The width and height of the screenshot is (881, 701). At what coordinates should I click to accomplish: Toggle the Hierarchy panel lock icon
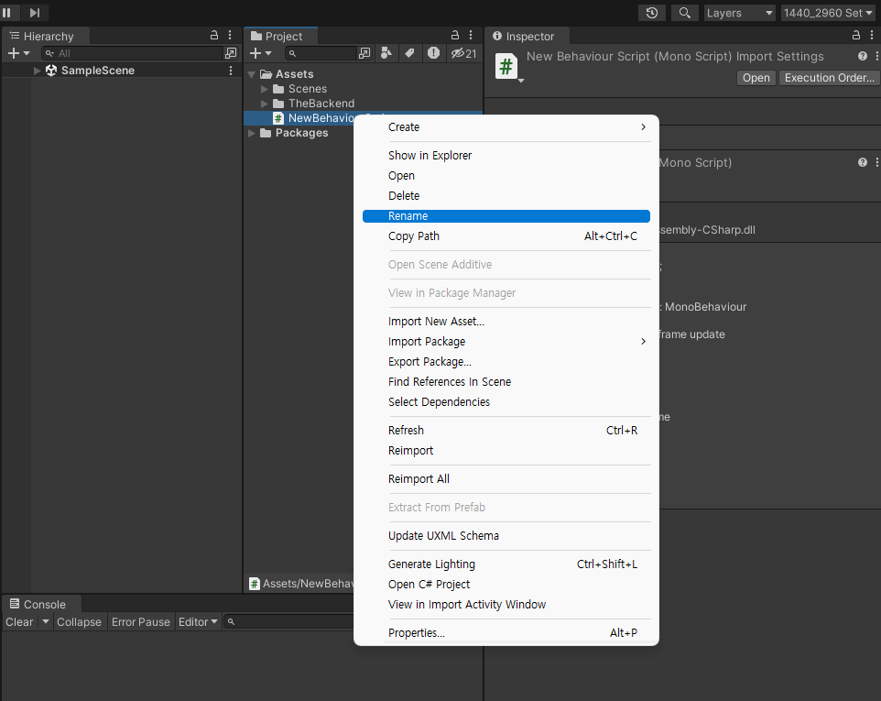click(214, 36)
